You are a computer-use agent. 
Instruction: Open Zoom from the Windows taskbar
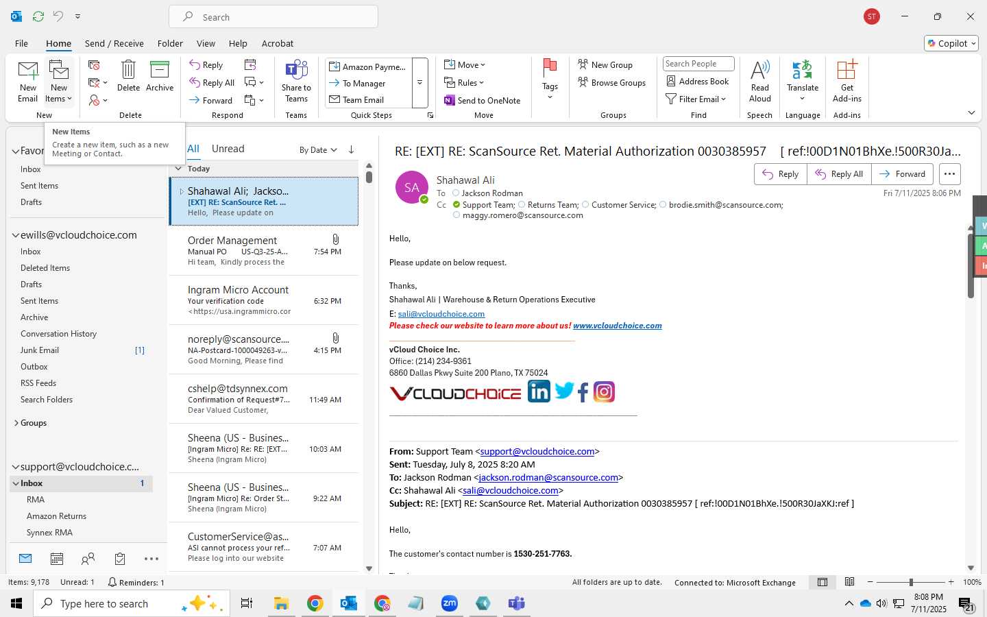[450, 603]
